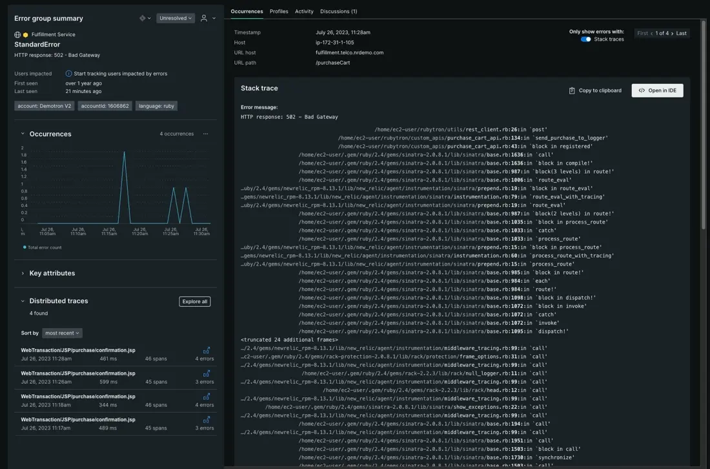Toggle Total error count legend series
This screenshot has height=469, width=710.
(43, 247)
